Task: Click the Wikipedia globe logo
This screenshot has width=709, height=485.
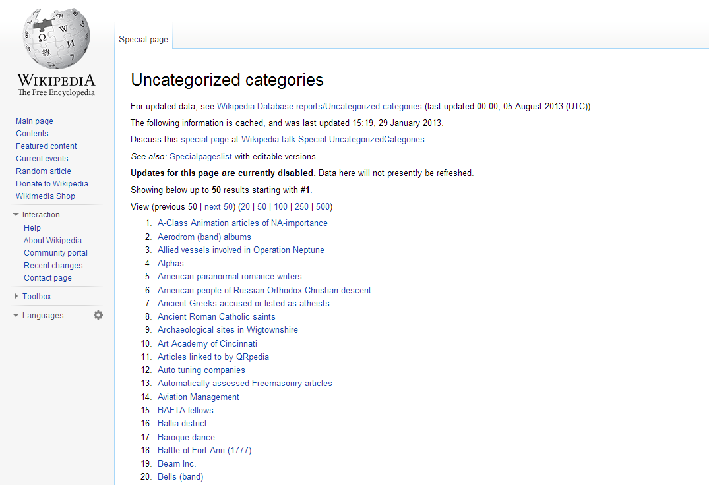Action: click(56, 39)
